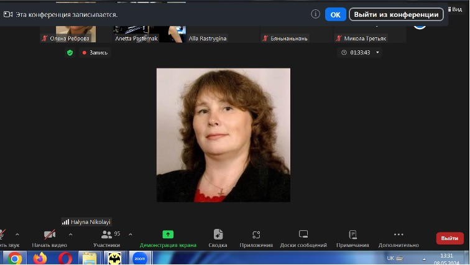The image size is (470, 265).
Task: Open the Сводка summary tool
Action: (x=218, y=239)
